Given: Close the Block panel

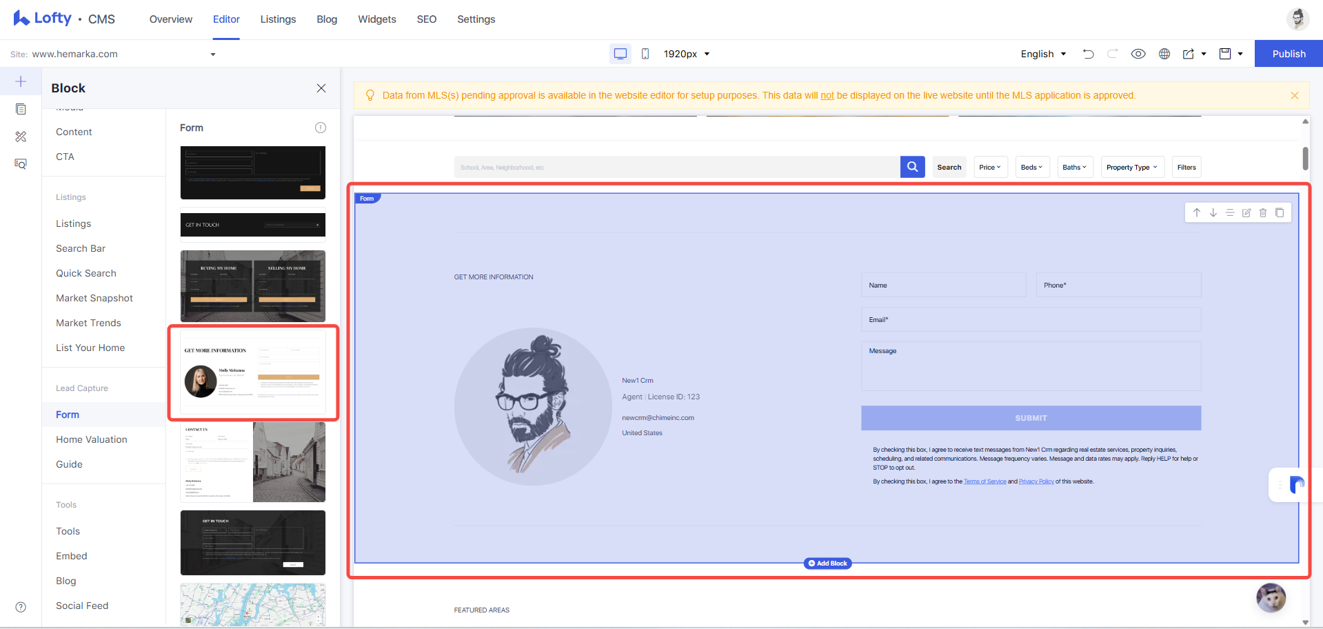Looking at the screenshot, I should tap(321, 88).
